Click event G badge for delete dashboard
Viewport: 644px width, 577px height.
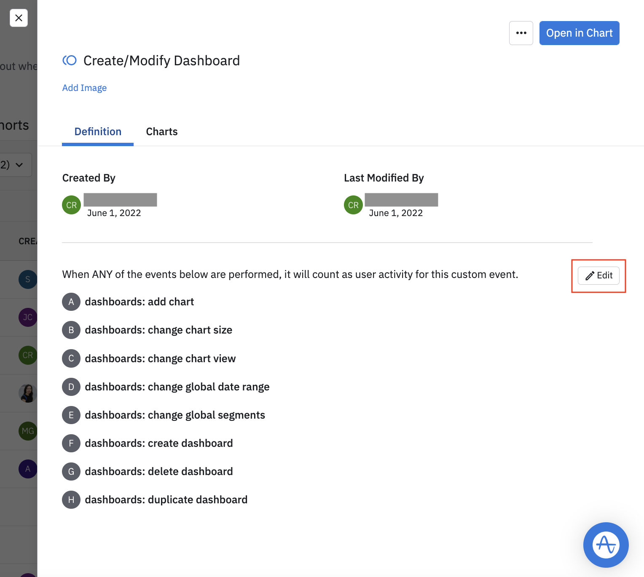[71, 471]
